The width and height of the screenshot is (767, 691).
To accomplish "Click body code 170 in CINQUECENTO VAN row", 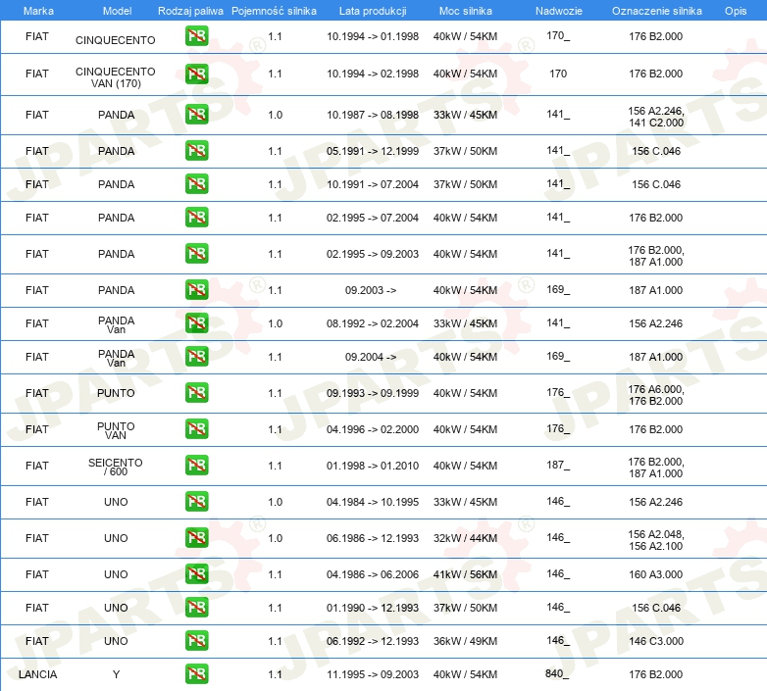I will click(x=558, y=74).
